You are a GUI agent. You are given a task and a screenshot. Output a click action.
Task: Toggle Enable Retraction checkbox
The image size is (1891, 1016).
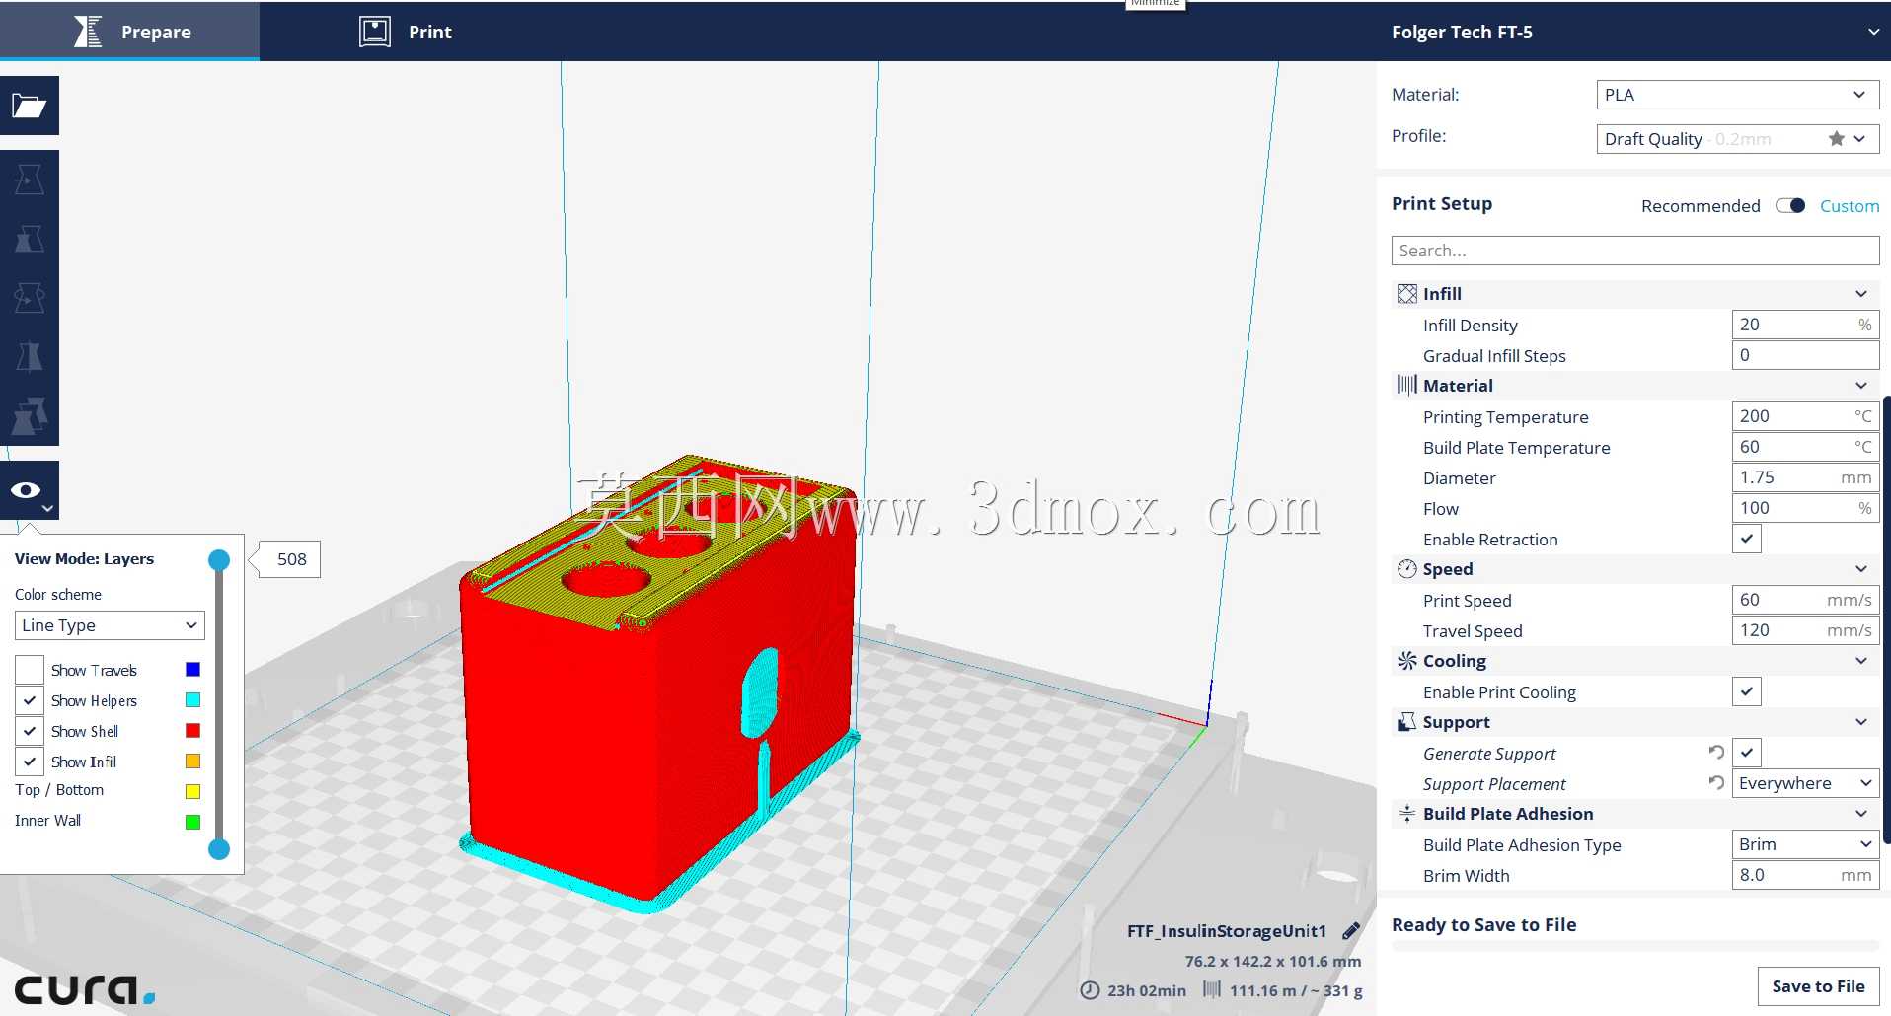click(1747, 539)
